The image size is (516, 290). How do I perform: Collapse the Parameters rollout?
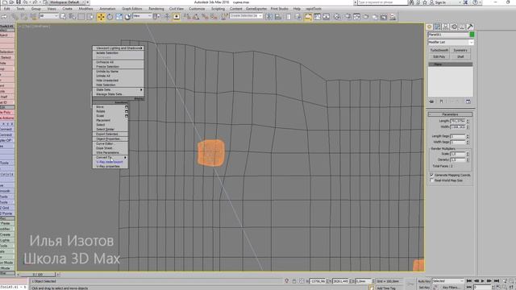(450, 114)
